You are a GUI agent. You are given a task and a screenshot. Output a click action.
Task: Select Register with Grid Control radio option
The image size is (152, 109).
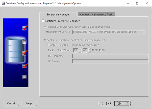coord(45,27)
